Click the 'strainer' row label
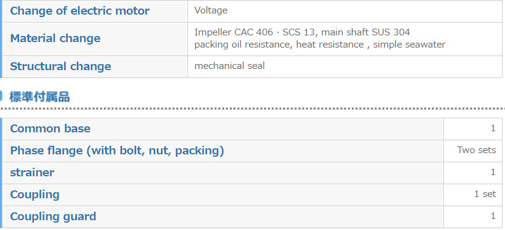505x230 pixels. click(x=32, y=173)
